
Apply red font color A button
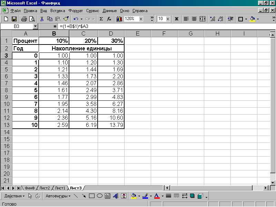click(x=157, y=196)
